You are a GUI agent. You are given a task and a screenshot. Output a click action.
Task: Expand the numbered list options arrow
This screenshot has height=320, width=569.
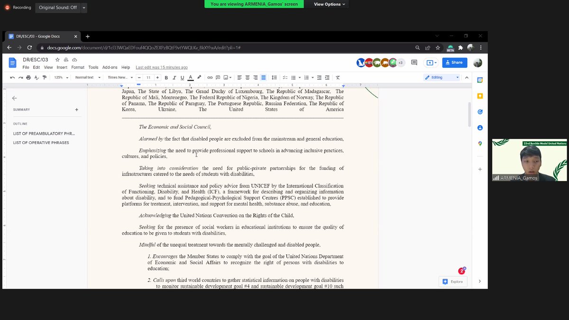tap(313, 77)
